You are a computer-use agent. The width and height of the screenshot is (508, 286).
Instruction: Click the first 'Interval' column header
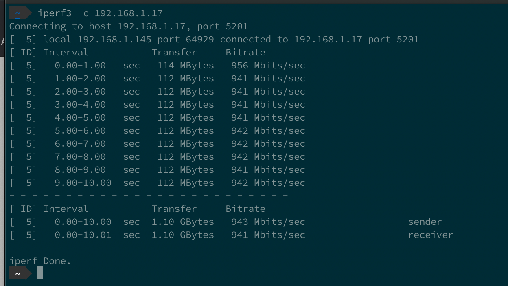click(x=66, y=53)
